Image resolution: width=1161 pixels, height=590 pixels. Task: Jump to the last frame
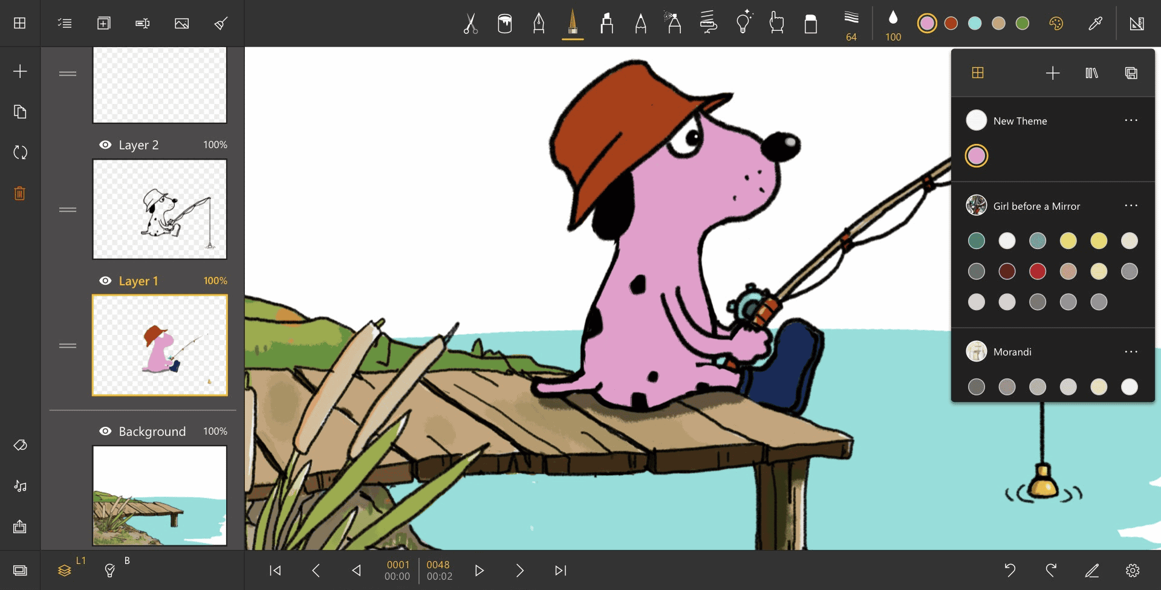(561, 570)
